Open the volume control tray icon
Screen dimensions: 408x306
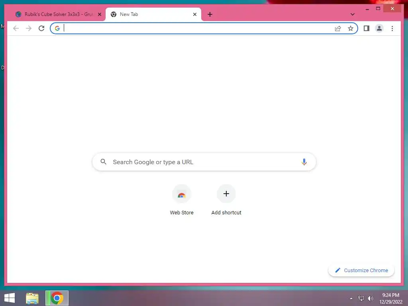pos(371,298)
